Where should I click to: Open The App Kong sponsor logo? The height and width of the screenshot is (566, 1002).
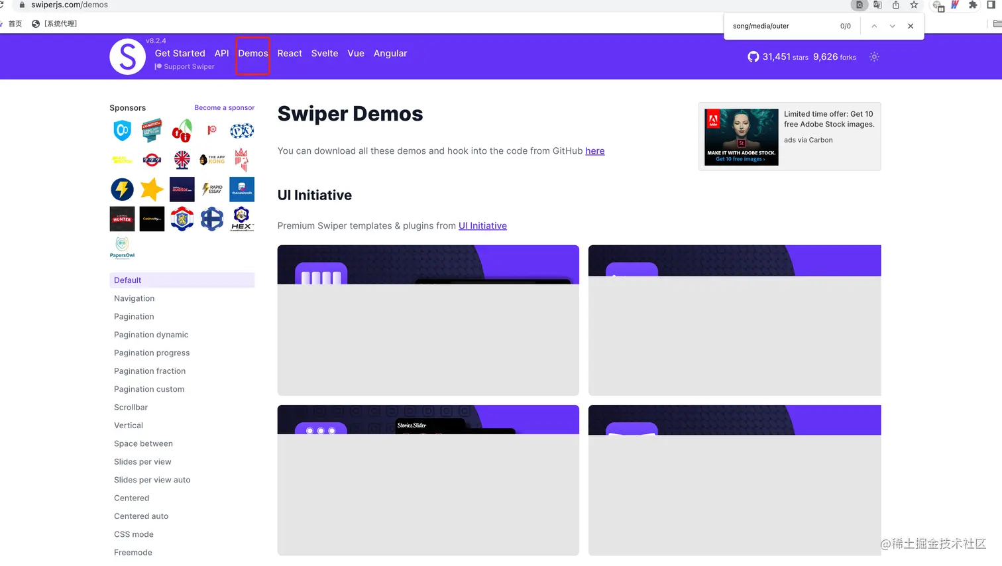click(212, 160)
